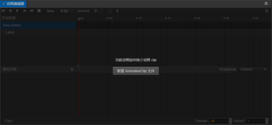Image resolution: width=272 pixels, height=125 pixels.
Task: Click the lightning event icon
Action: [x=117, y=11]
